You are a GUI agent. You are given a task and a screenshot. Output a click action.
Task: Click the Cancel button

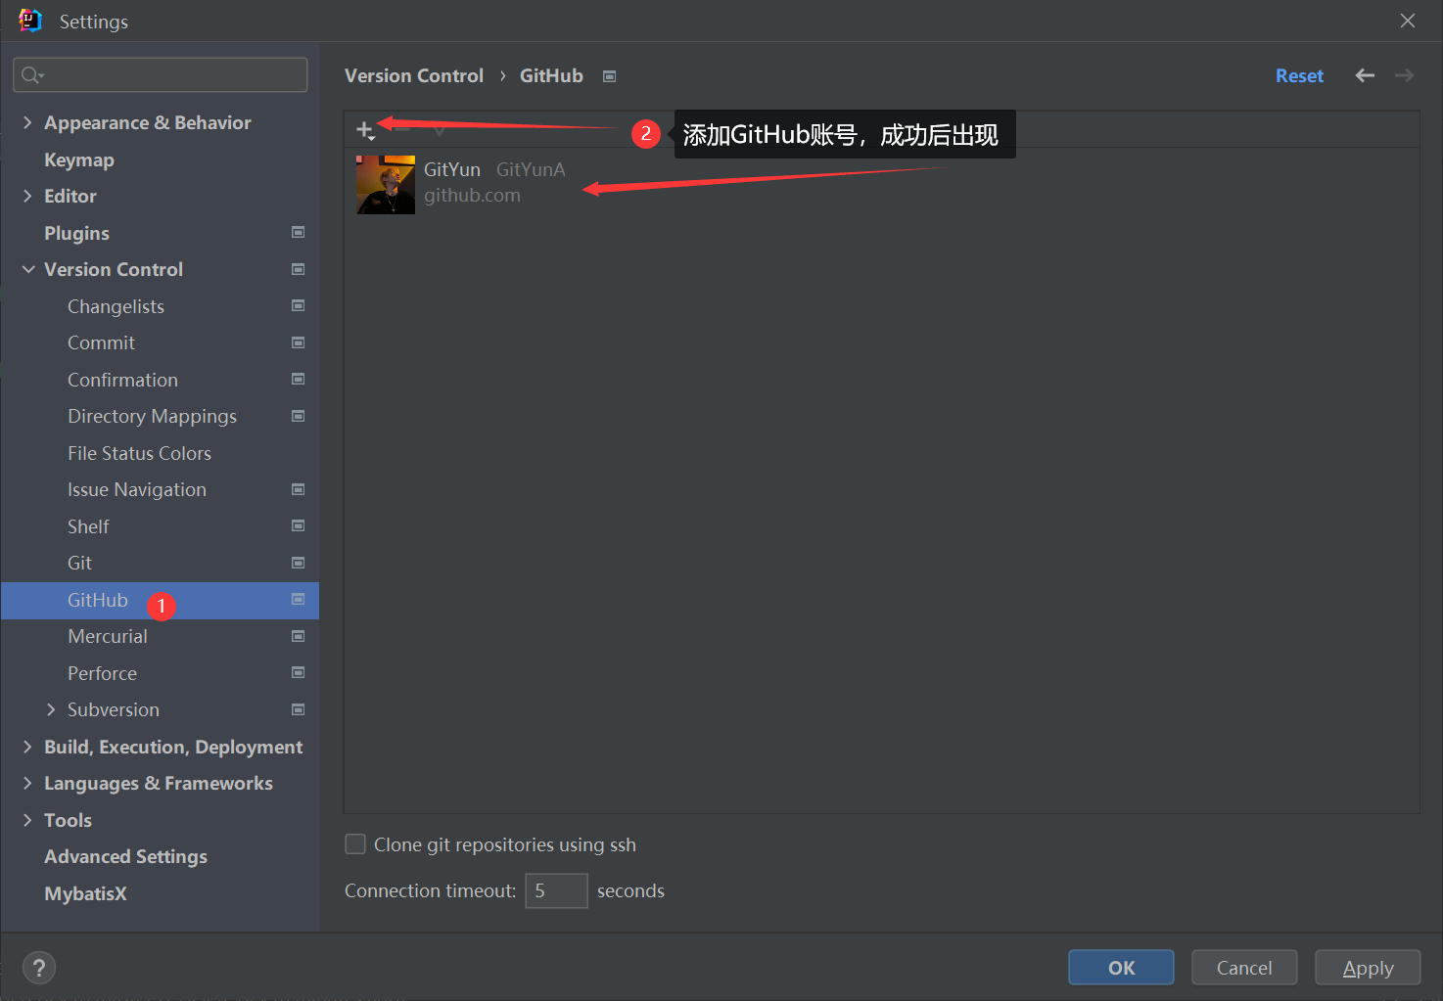click(x=1244, y=967)
